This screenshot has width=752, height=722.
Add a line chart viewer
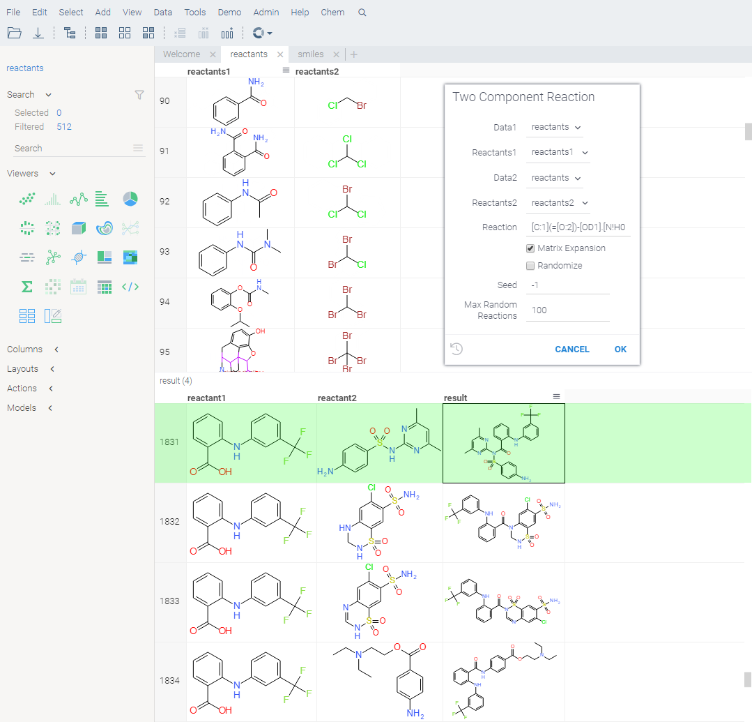click(78, 200)
